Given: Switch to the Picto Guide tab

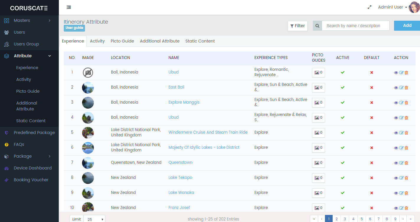Looking at the screenshot, I should pyautogui.click(x=122, y=41).
